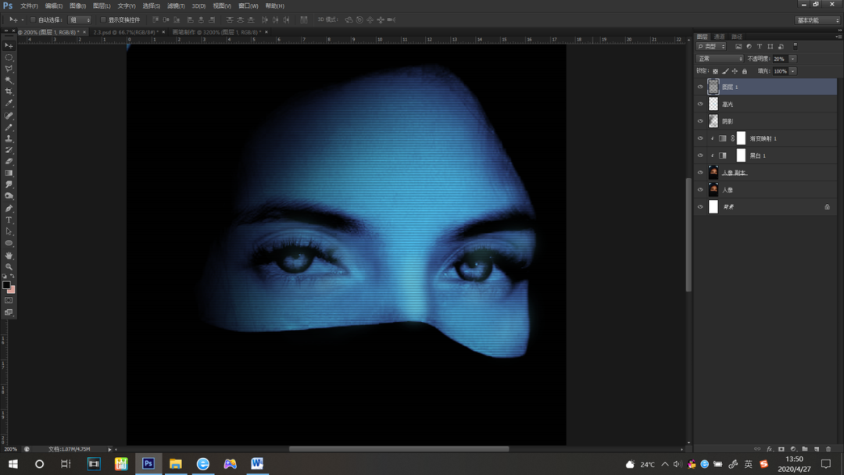The height and width of the screenshot is (475, 844).
Task: Filter layers by type layers (T icon)
Action: (760, 46)
